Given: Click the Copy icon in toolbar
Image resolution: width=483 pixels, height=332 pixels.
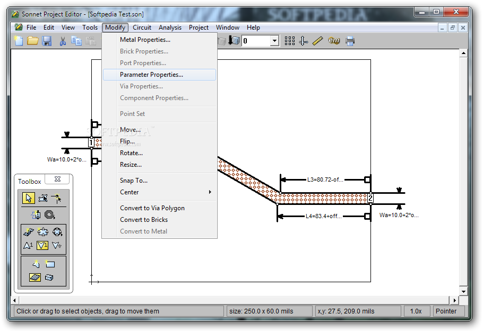Looking at the screenshot, I should click(x=76, y=41).
